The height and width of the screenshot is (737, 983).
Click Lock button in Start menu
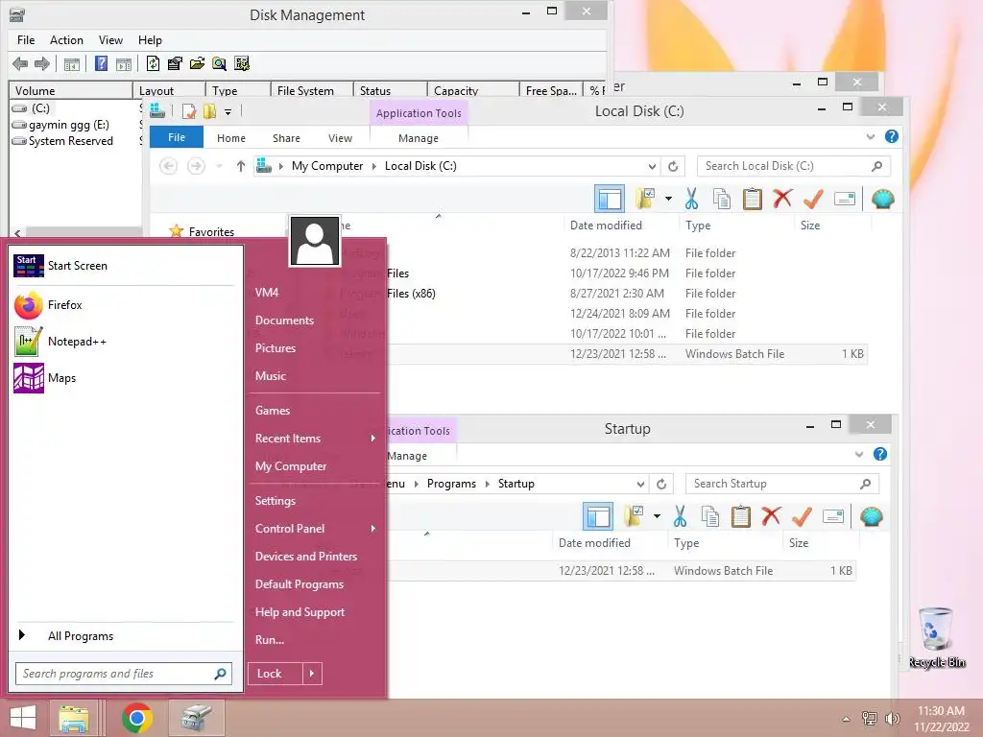tap(276, 674)
